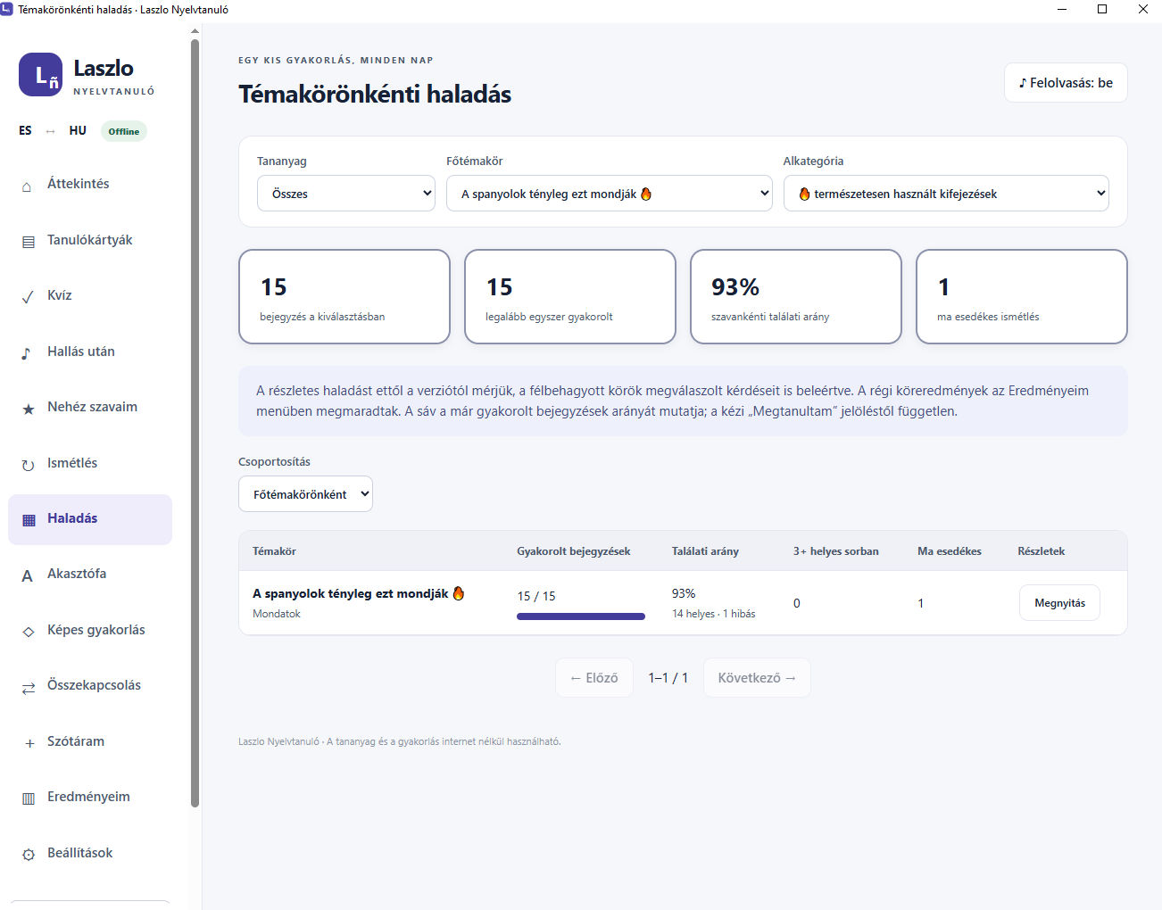Open the Csoportosítás dropdown
The image size is (1162, 910).
pos(305,494)
